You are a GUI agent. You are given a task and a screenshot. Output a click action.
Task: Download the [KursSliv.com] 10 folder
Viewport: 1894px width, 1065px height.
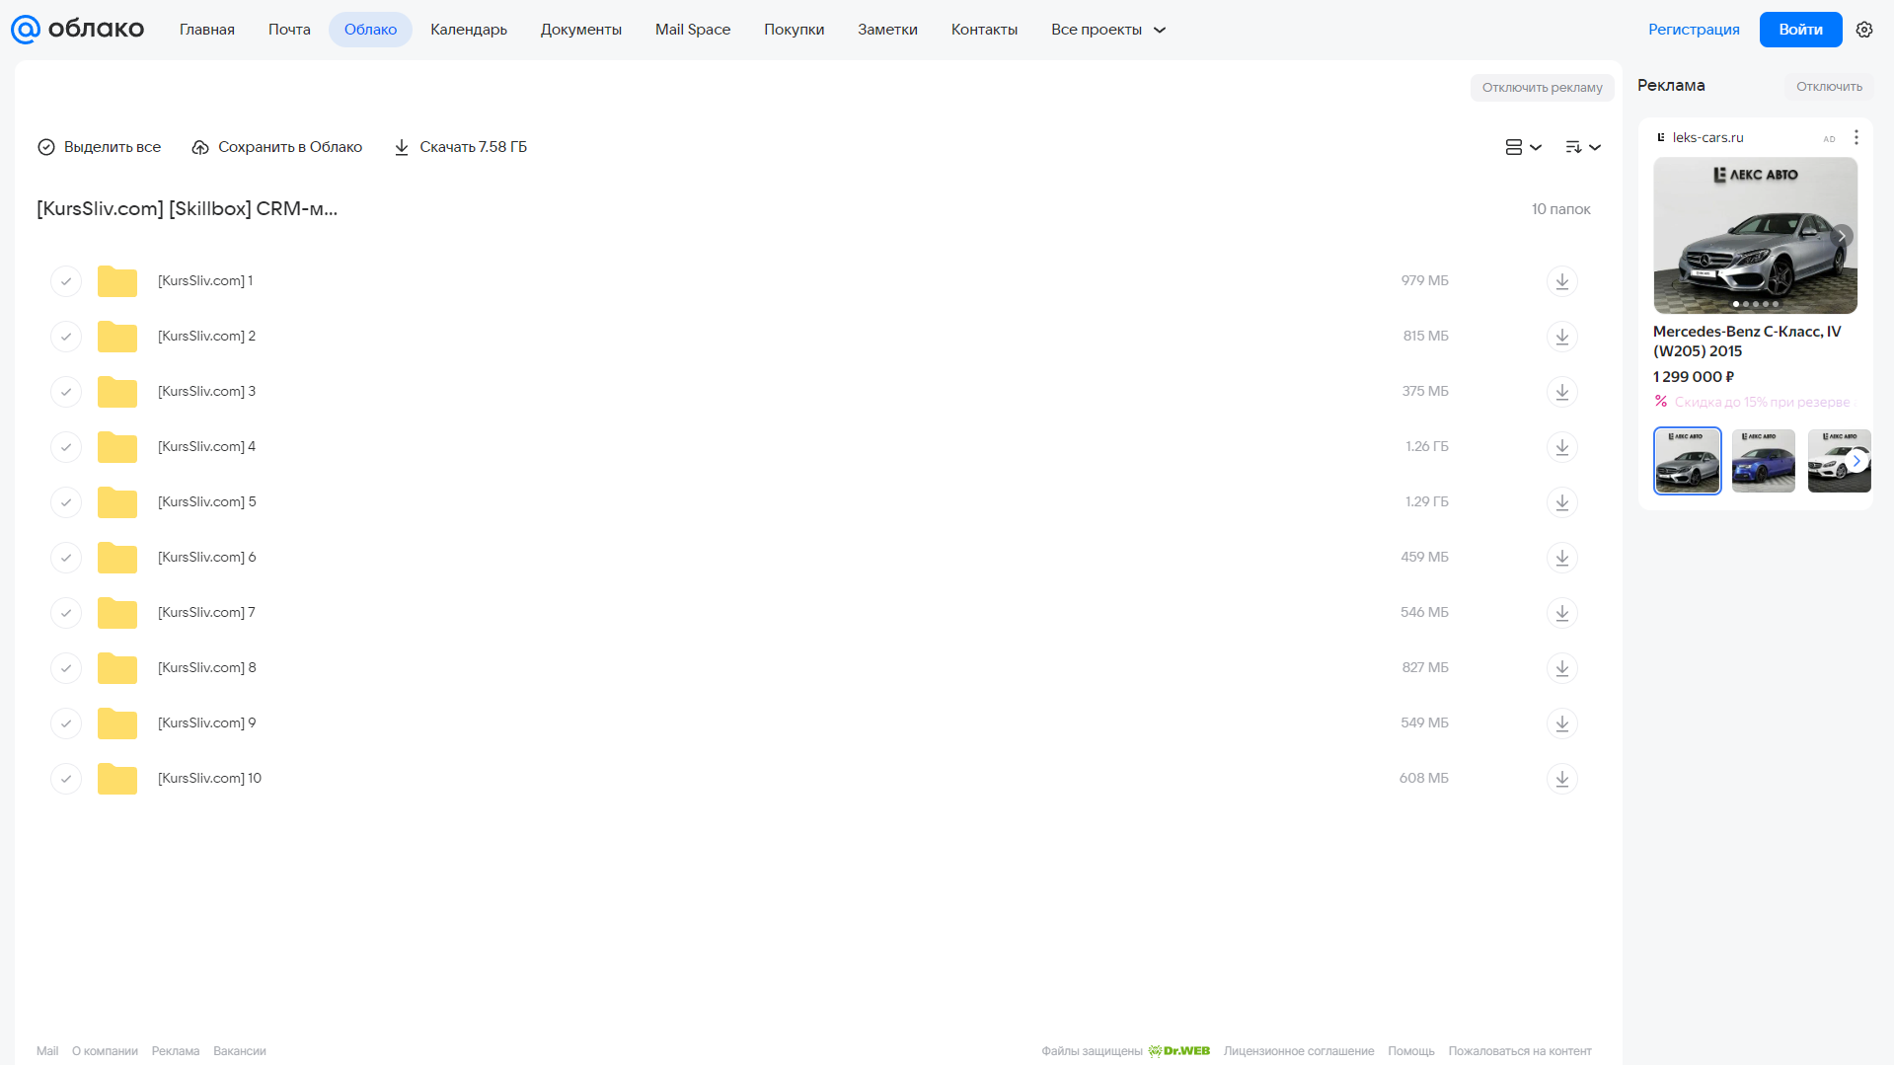pyautogui.click(x=1561, y=779)
